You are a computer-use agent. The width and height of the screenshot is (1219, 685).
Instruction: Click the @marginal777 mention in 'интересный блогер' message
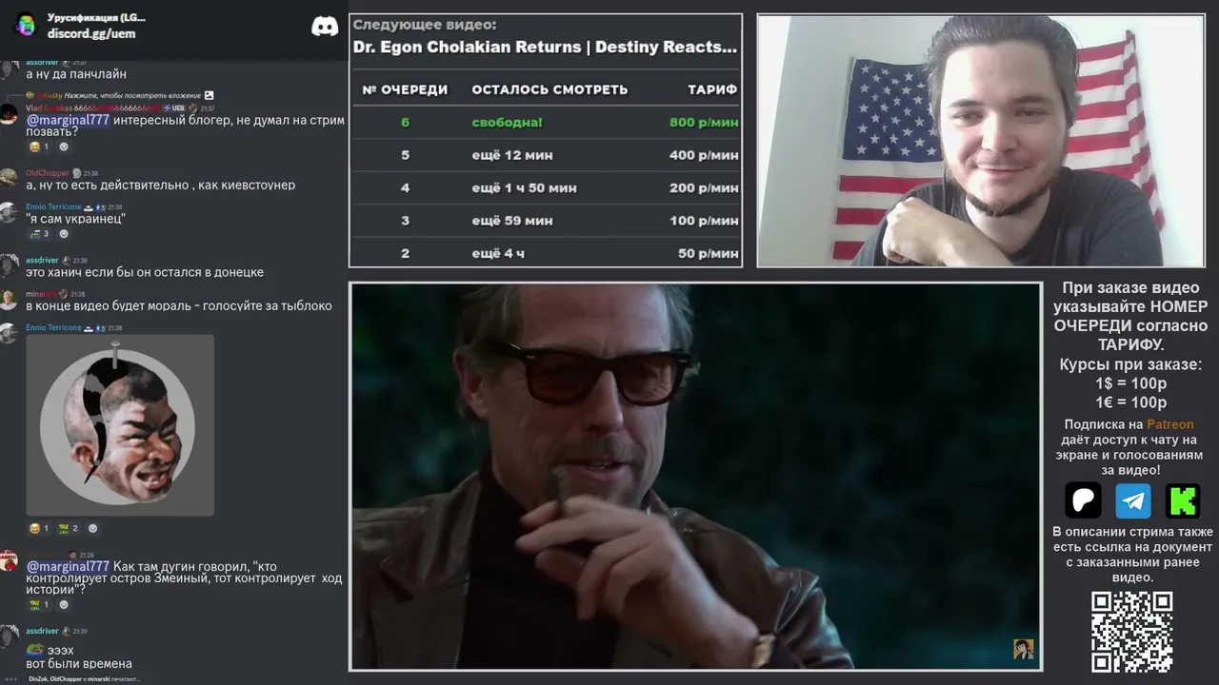[x=68, y=120]
